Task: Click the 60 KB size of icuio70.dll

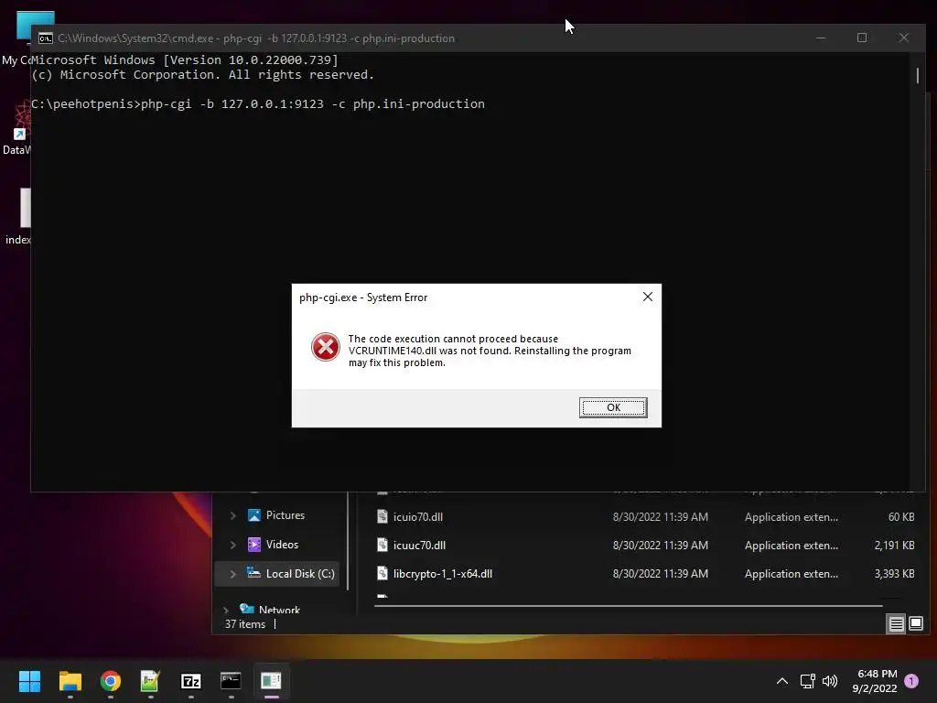Action: 901,517
